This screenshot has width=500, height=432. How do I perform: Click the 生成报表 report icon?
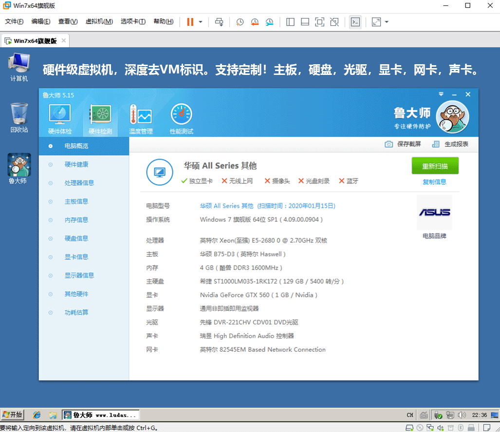click(x=436, y=144)
